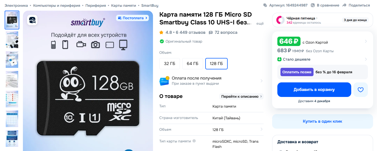Viewport: 377px width, 151px height.
Task: Click the info icon beside Тип карты памяти
Action: 194,141
